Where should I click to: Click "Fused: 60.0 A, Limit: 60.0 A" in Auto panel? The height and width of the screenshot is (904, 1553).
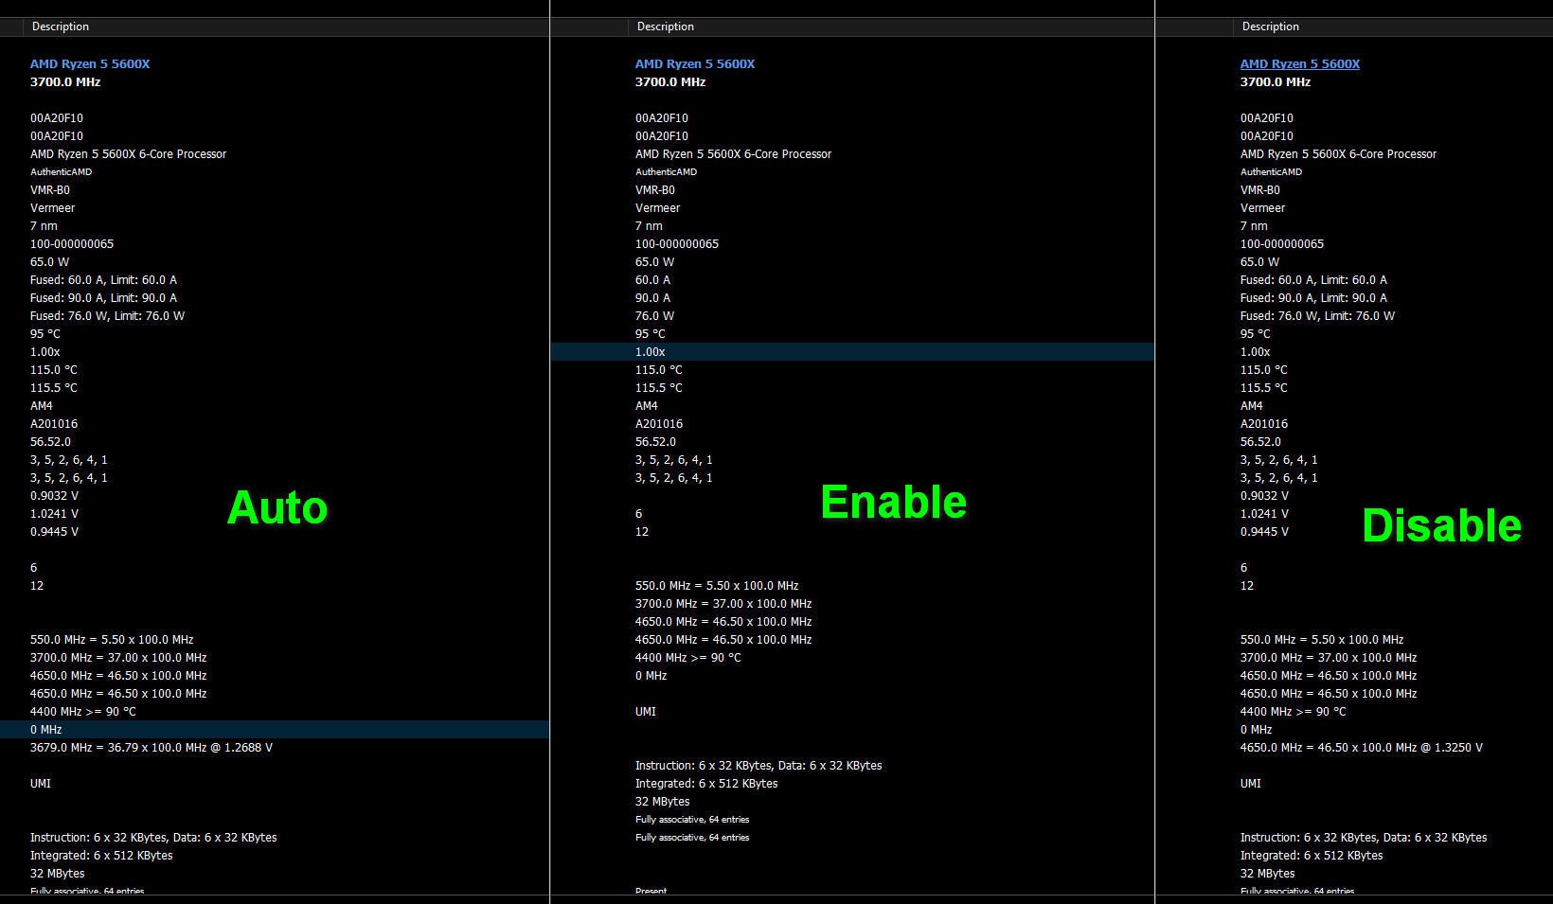(x=104, y=280)
